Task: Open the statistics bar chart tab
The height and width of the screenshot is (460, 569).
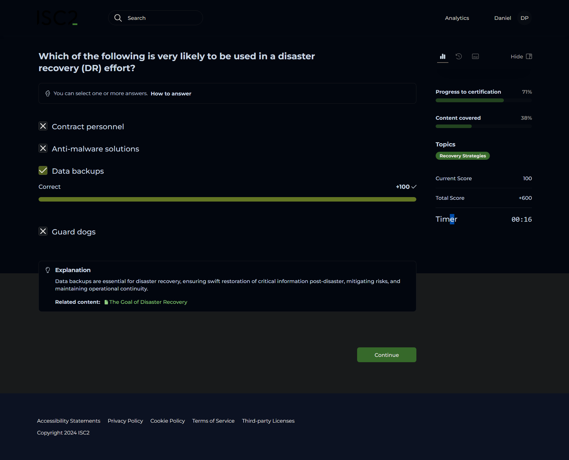Action: tap(442, 56)
